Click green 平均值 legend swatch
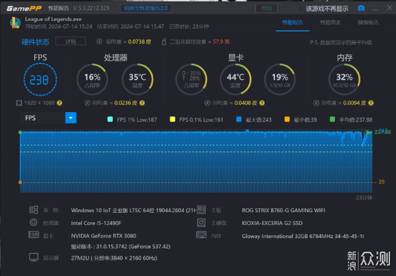Image resolution: width=396 pixels, height=276 pixels. click(x=333, y=119)
